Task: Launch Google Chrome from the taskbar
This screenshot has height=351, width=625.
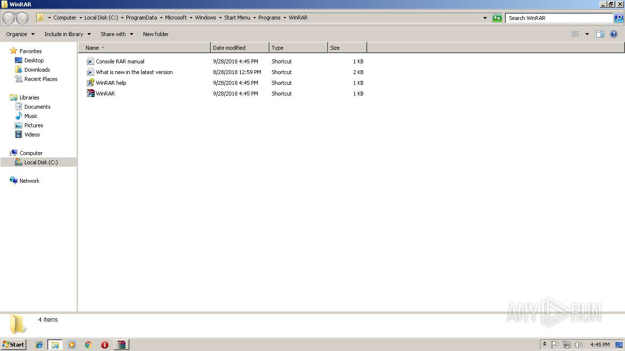Action: tap(88, 345)
